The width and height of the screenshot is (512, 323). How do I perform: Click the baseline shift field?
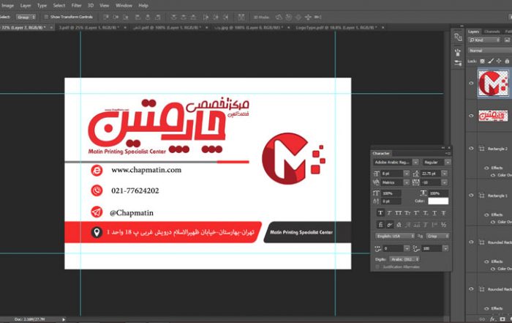coord(391,201)
